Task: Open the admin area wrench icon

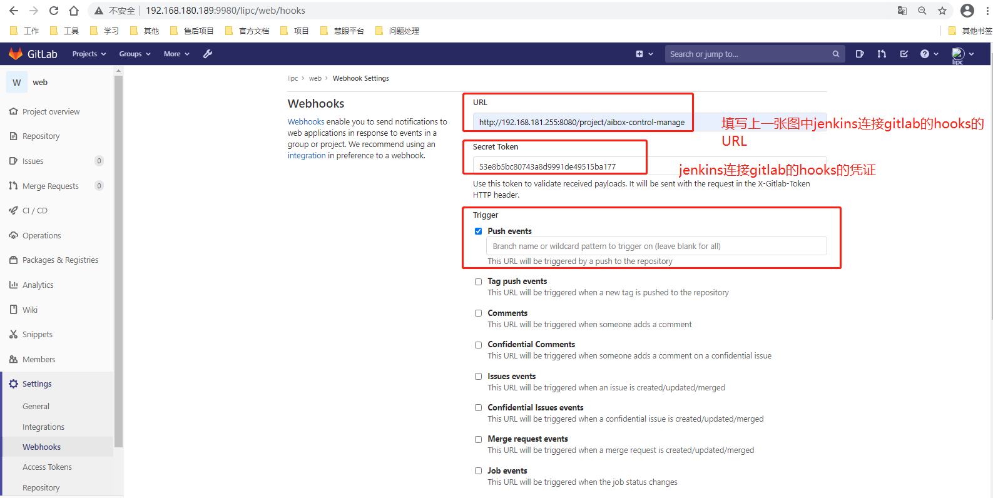Action: tap(208, 54)
